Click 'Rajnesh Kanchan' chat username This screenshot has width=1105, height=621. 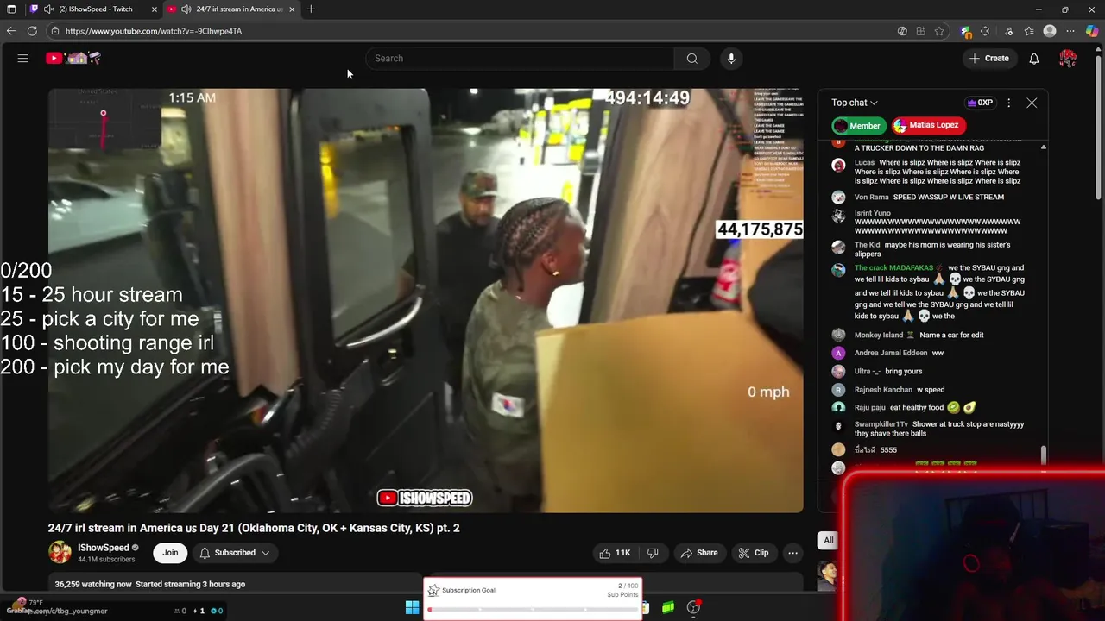pos(883,389)
